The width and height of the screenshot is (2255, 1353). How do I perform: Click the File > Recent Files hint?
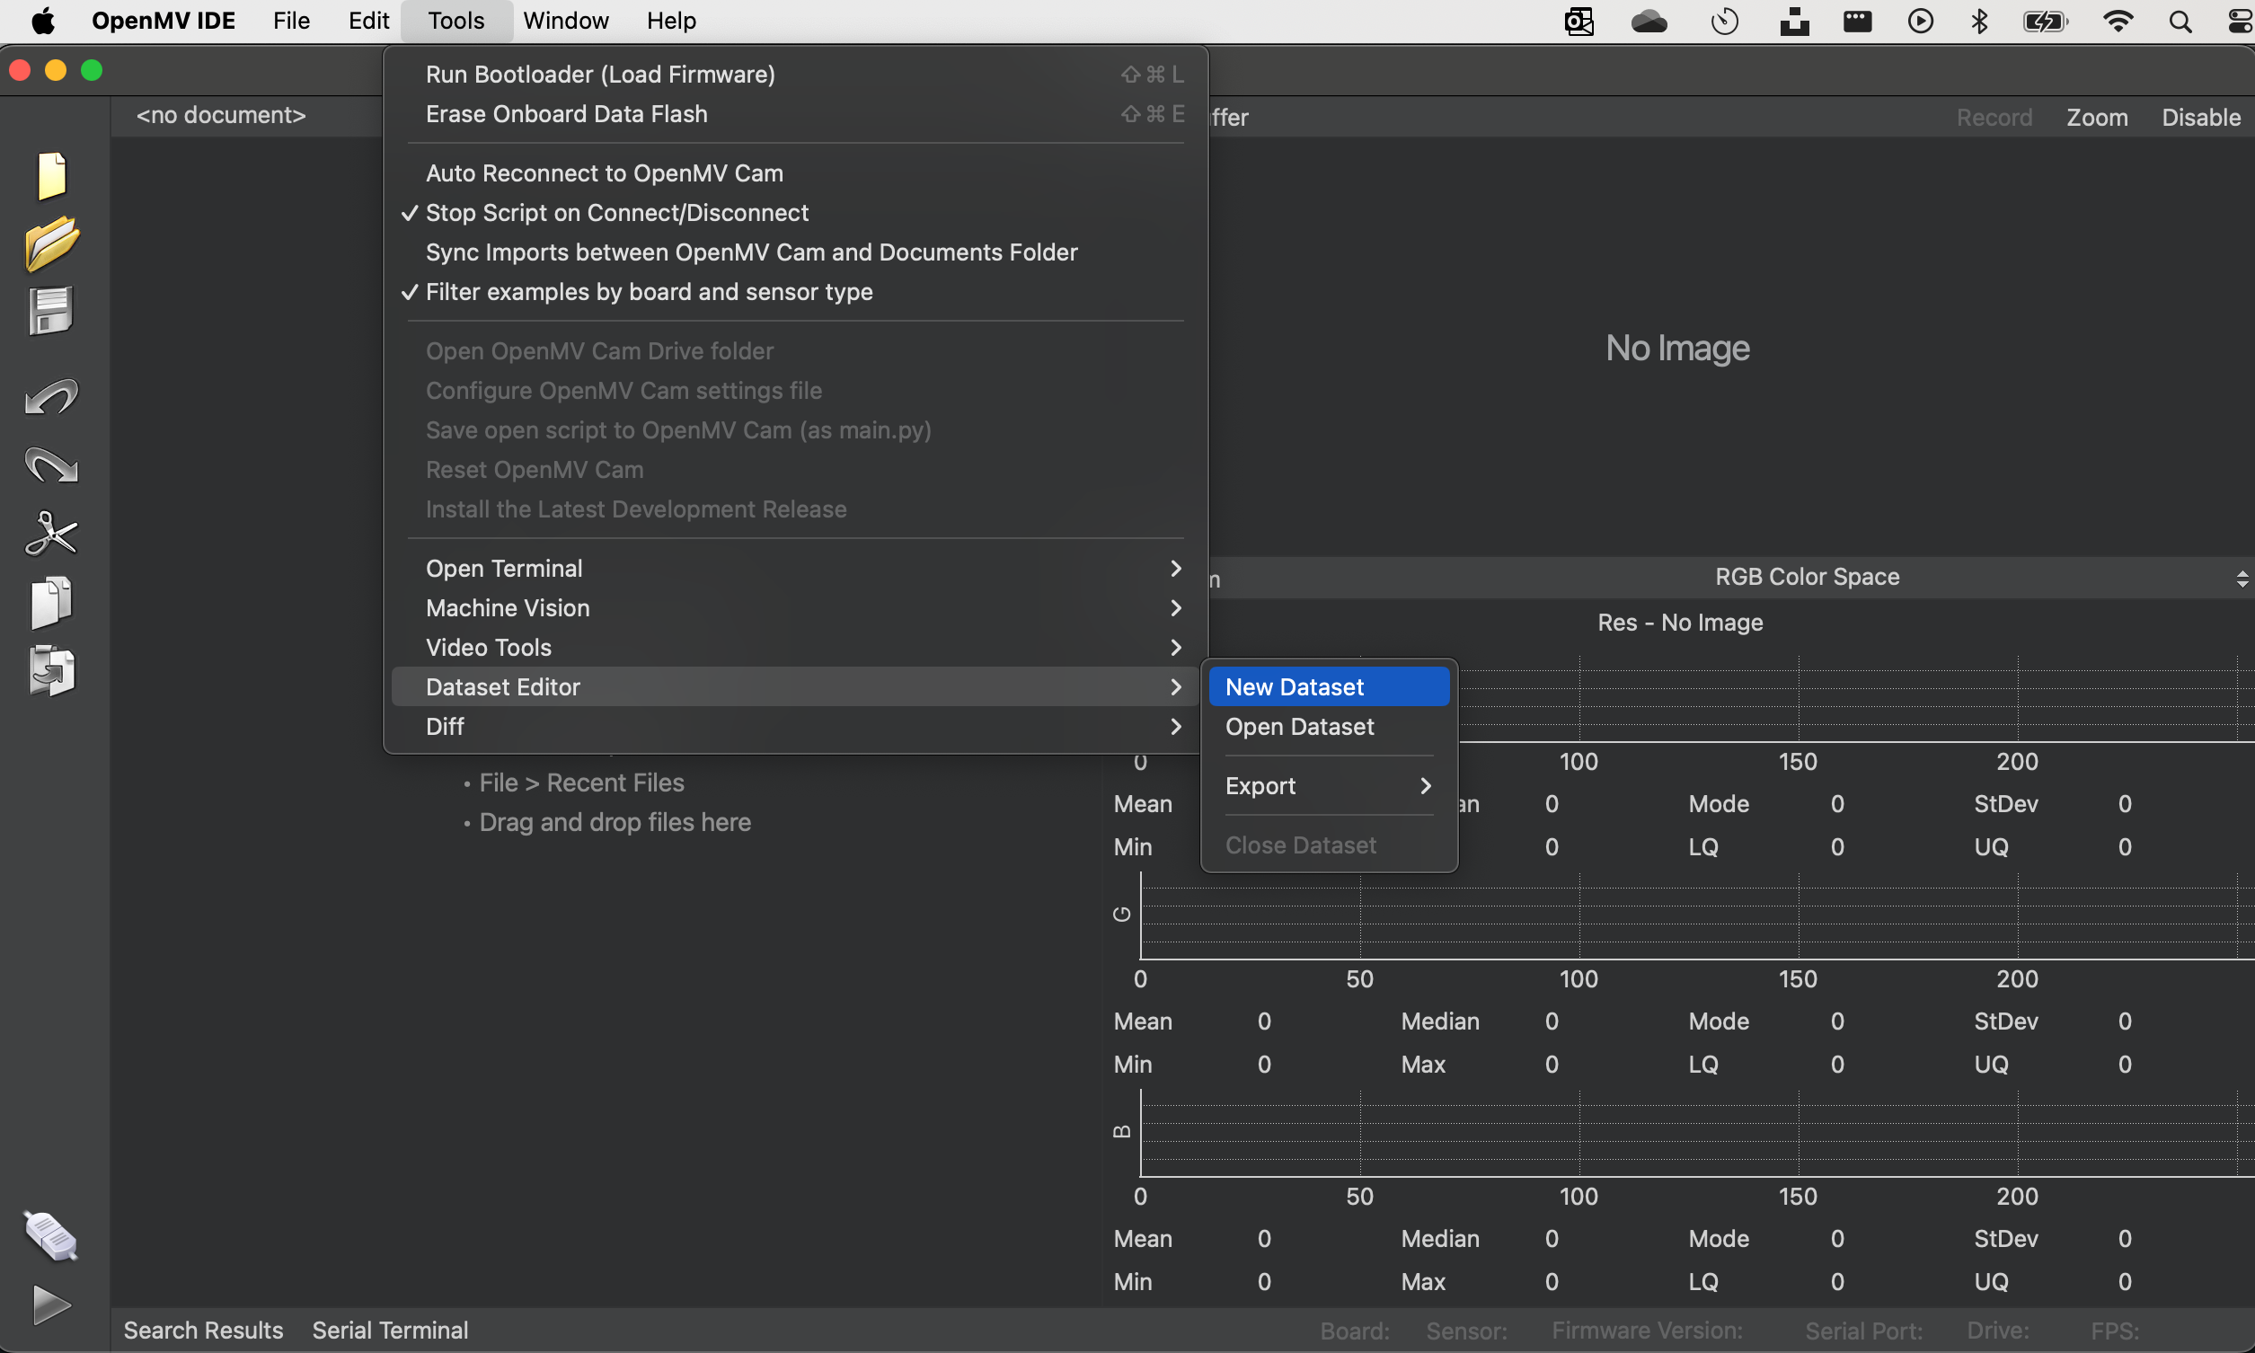click(581, 783)
